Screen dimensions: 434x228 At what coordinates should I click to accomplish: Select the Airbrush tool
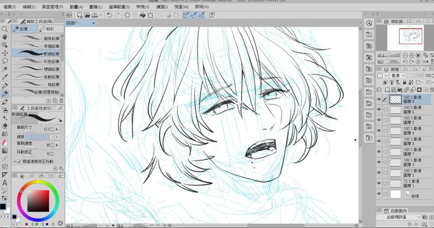[4, 110]
